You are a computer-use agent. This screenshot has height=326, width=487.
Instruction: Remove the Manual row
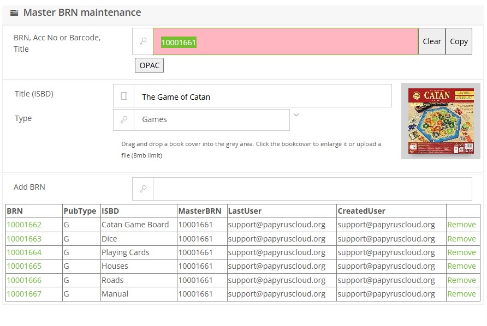(461, 294)
